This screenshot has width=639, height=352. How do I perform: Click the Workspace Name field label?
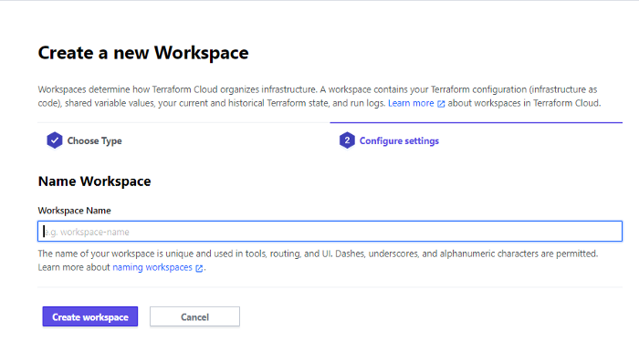pyautogui.click(x=74, y=211)
